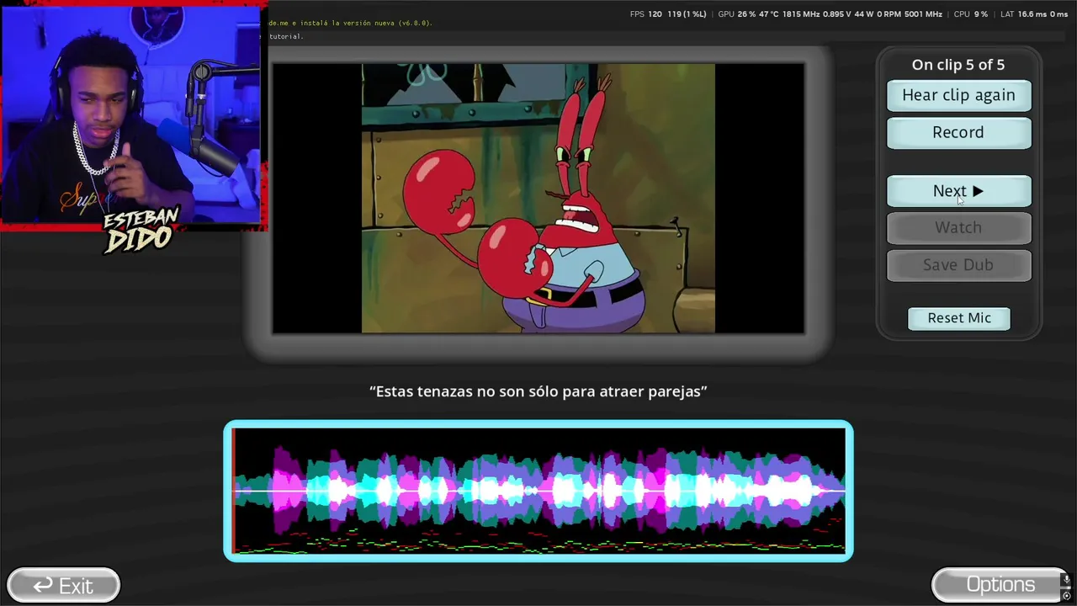Click the '5001 MHz' value in the overlay
1077x606 pixels.
click(923, 14)
